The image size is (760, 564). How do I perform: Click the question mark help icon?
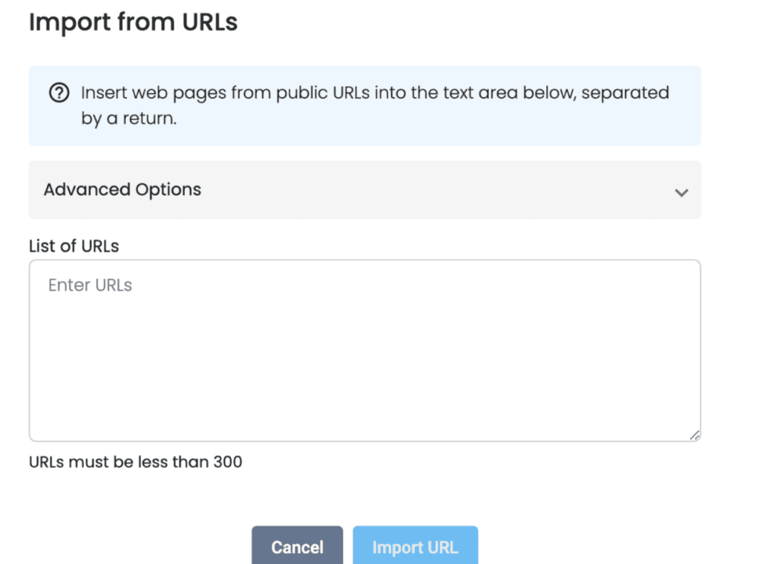coord(59,94)
